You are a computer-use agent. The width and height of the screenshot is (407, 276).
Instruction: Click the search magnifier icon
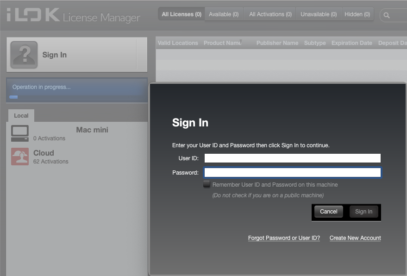pyautogui.click(x=387, y=15)
